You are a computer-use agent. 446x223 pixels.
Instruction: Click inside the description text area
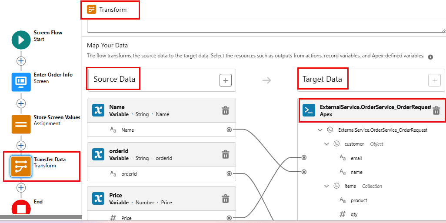click(x=266, y=26)
